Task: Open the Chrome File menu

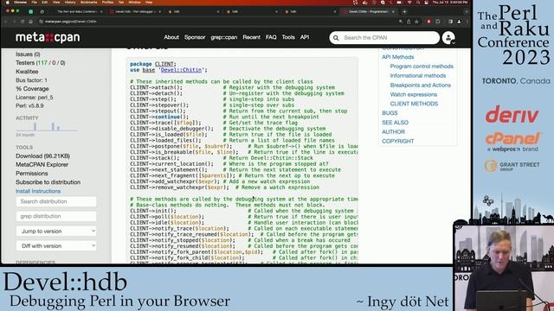Action: 35,2
